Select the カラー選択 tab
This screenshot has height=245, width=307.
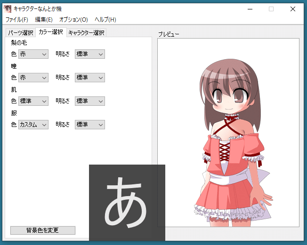pyautogui.click(x=51, y=32)
